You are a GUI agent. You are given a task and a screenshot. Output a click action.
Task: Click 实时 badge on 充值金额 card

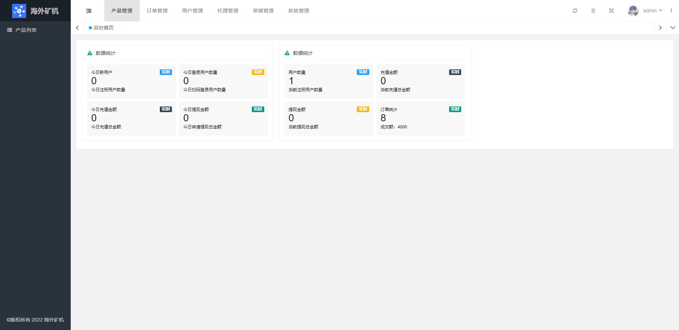pyautogui.click(x=455, y=72)
